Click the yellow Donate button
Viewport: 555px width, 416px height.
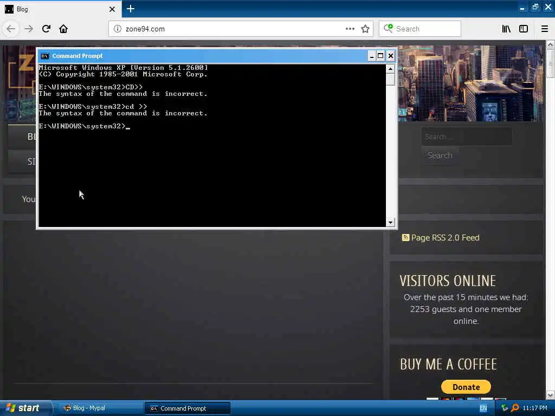(x=466, y=387)
